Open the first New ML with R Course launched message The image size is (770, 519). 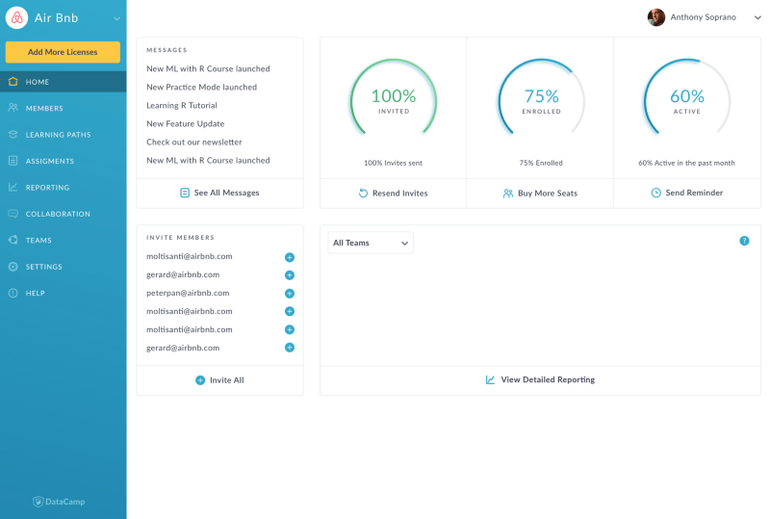(x=208, y=68)
